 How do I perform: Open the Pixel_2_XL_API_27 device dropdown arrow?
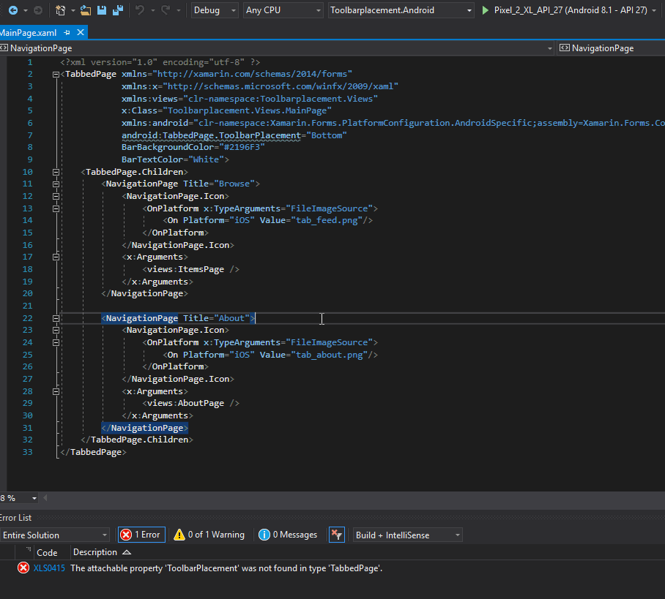coord(653,10)
